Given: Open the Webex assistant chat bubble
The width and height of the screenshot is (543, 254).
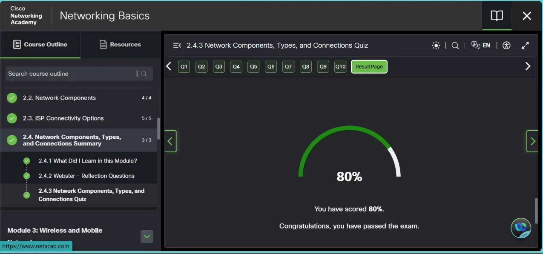Looking at the screenshot, I should (521, 228).
